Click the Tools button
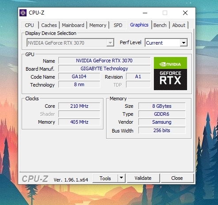Screen dimensions: 218x205 point(105,178)
